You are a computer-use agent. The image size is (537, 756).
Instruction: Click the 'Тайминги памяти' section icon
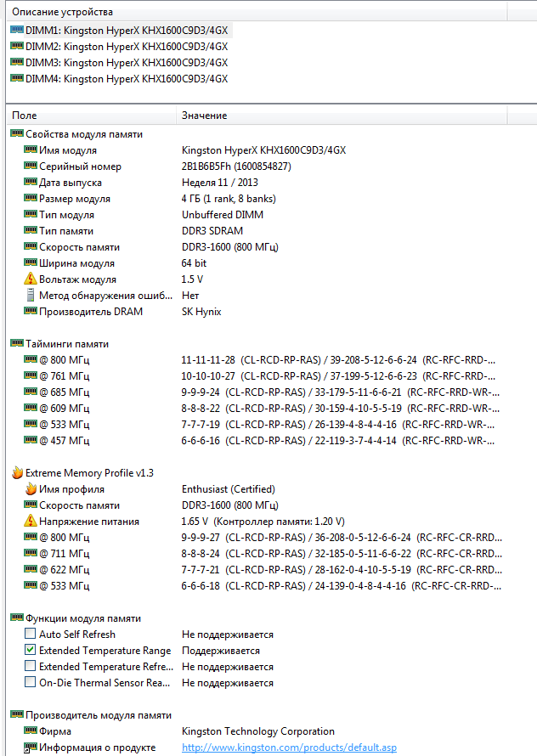tap(17, 343)
